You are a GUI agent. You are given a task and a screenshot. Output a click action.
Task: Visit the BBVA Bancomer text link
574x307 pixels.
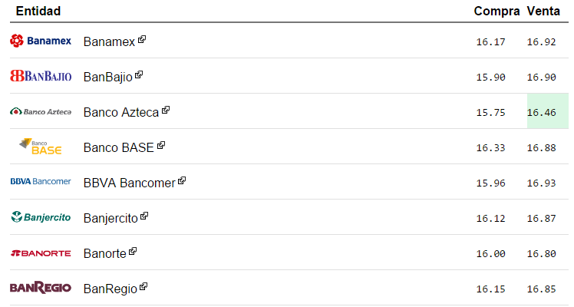[129, 183]
